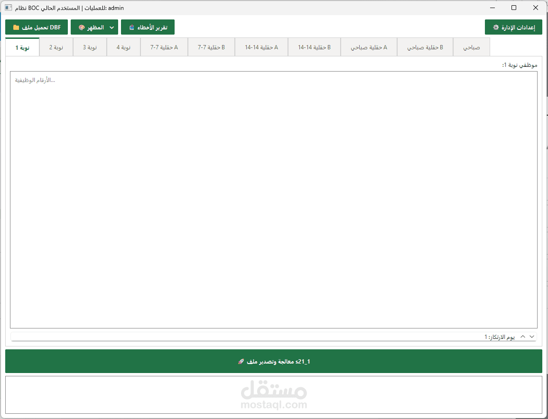This screenshot has width=548, height=419.
Task: Click the folder icon on the DBF load button
Action: [x=16, y=27]
